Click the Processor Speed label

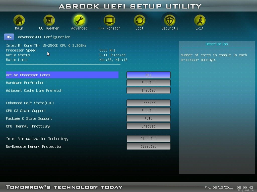[21, 50]
